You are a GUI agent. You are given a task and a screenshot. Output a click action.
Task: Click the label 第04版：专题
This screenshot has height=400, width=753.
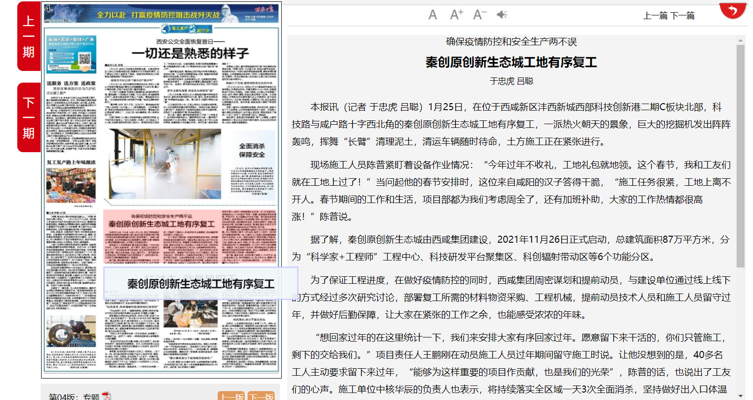74,396
